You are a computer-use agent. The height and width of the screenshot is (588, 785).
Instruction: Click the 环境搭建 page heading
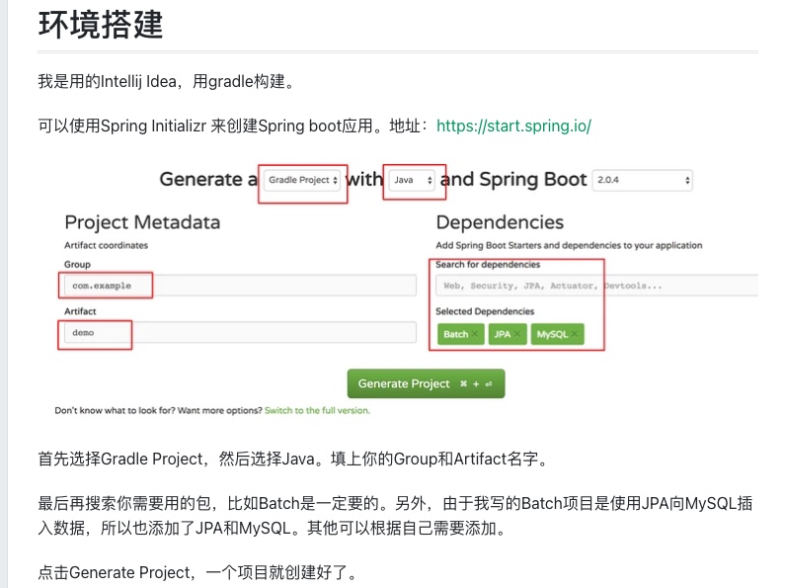point(101,24)
